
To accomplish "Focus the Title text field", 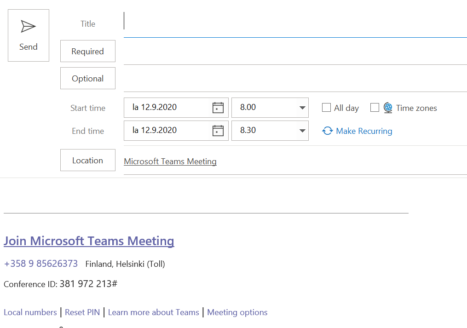I will click(294, 23).
